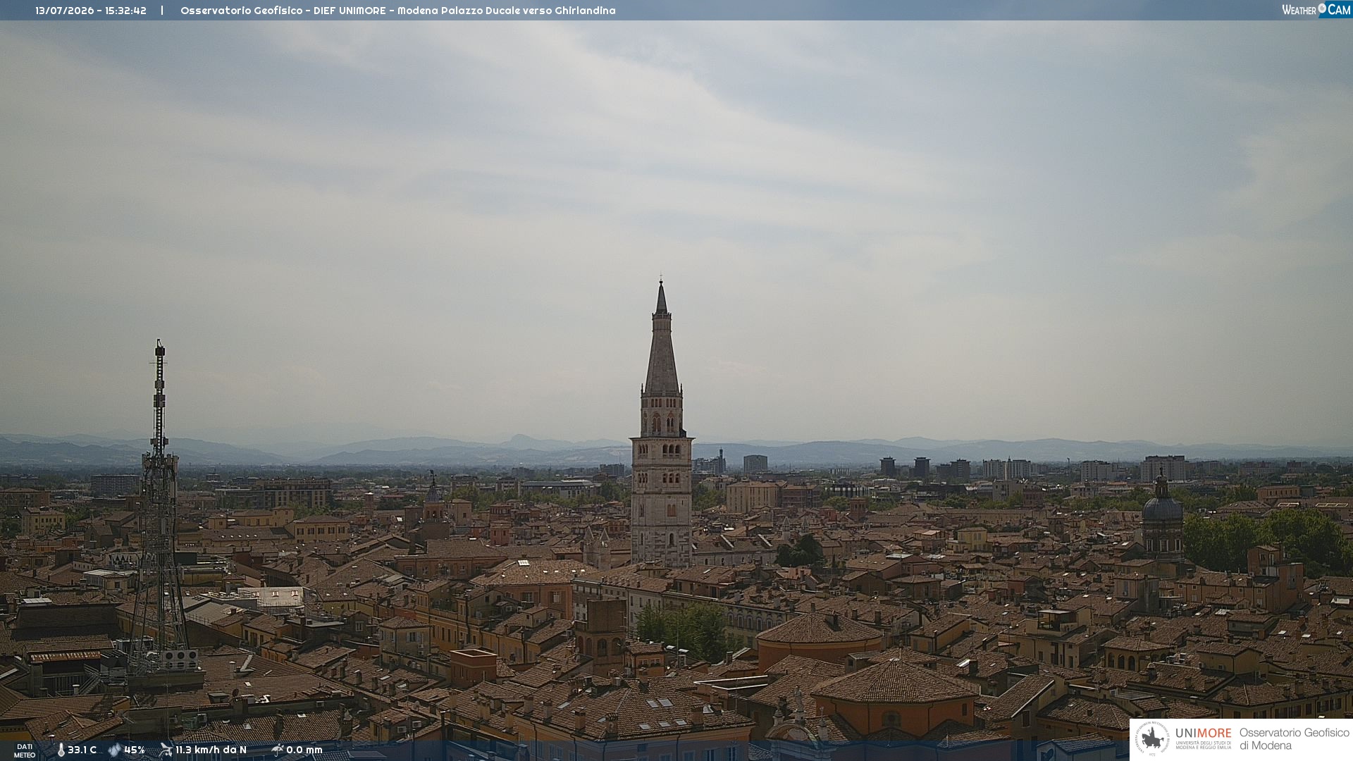Screen dimensions: 1353x761
Task: Click the UNIMORE wordmark text
Action: 1204,734
